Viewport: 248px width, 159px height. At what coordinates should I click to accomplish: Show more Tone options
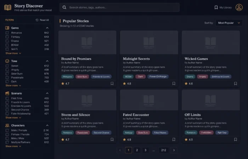[13, 86]
